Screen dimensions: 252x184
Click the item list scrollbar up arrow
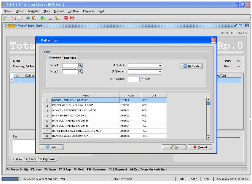point(208,100)
